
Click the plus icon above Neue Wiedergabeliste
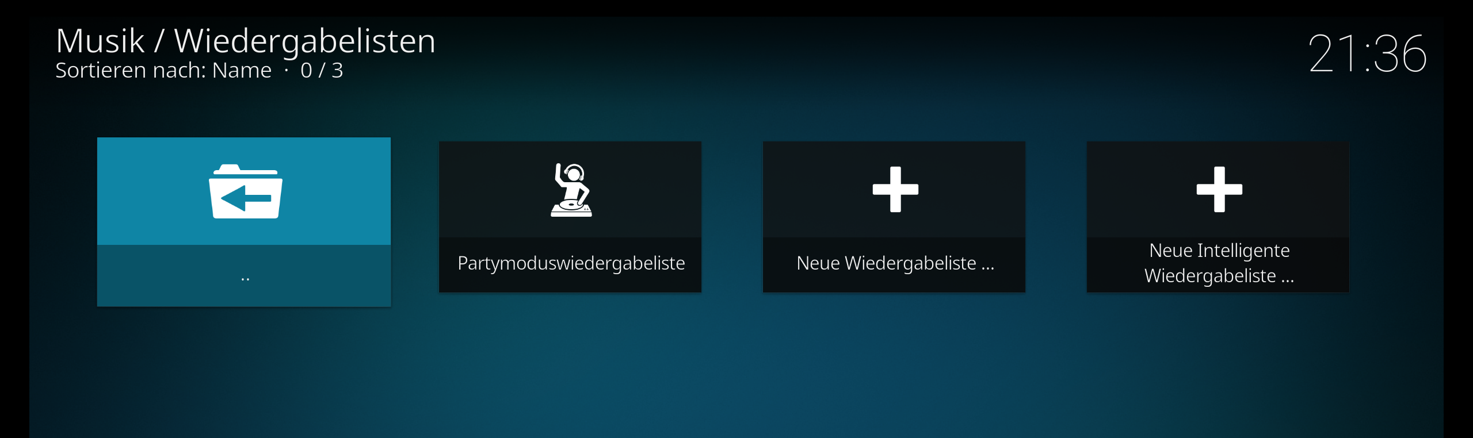895,189
